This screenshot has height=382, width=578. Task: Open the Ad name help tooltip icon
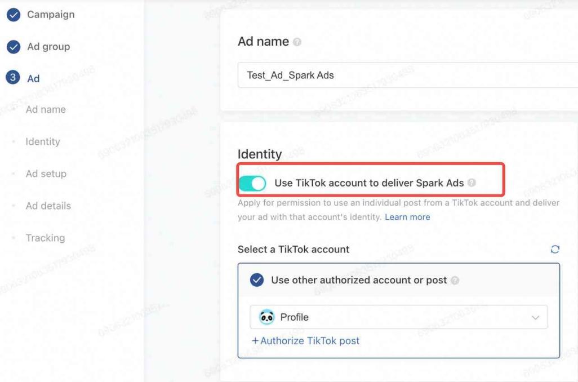[297, 42]
